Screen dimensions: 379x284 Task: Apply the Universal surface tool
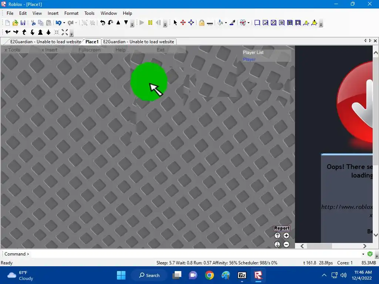click(x=298, y=23)
